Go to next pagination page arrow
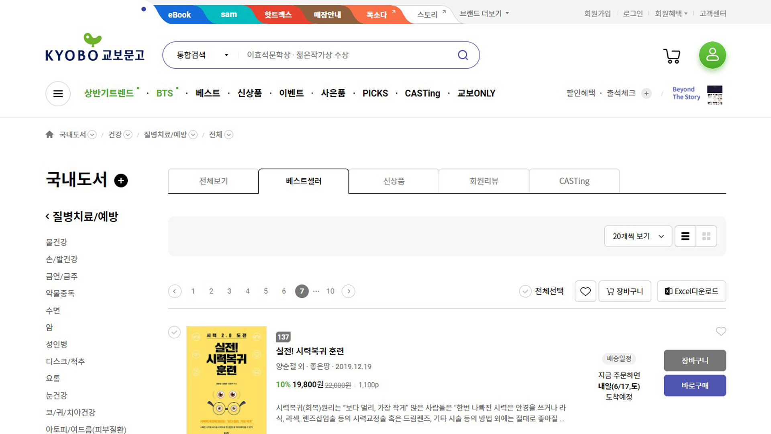 click(x=348, y=291)
